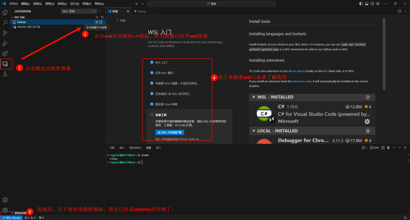
Task: Toggle the '真正的 Linux 环境' step checkmark
Action: [151, 104]
